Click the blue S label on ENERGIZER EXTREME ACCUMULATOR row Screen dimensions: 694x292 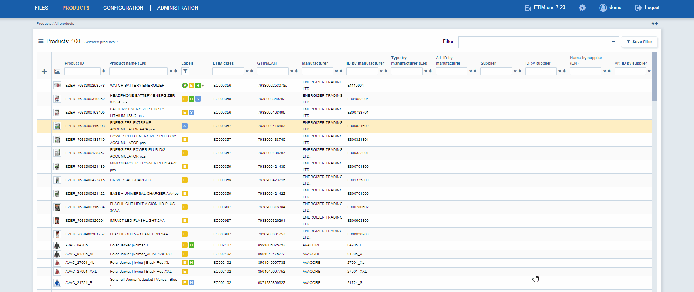tap(185, 126)
